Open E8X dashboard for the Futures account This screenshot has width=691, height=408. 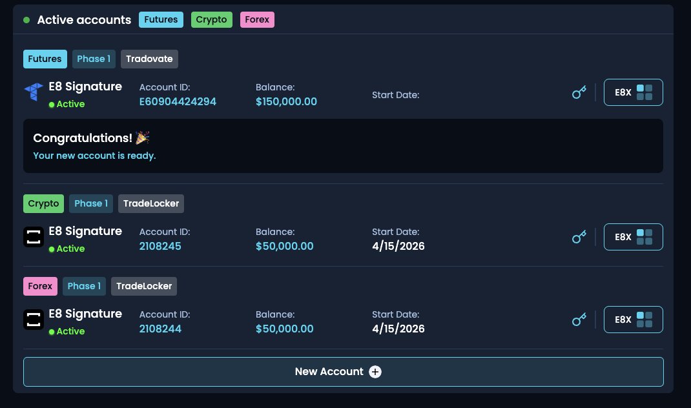pos(634,92)
